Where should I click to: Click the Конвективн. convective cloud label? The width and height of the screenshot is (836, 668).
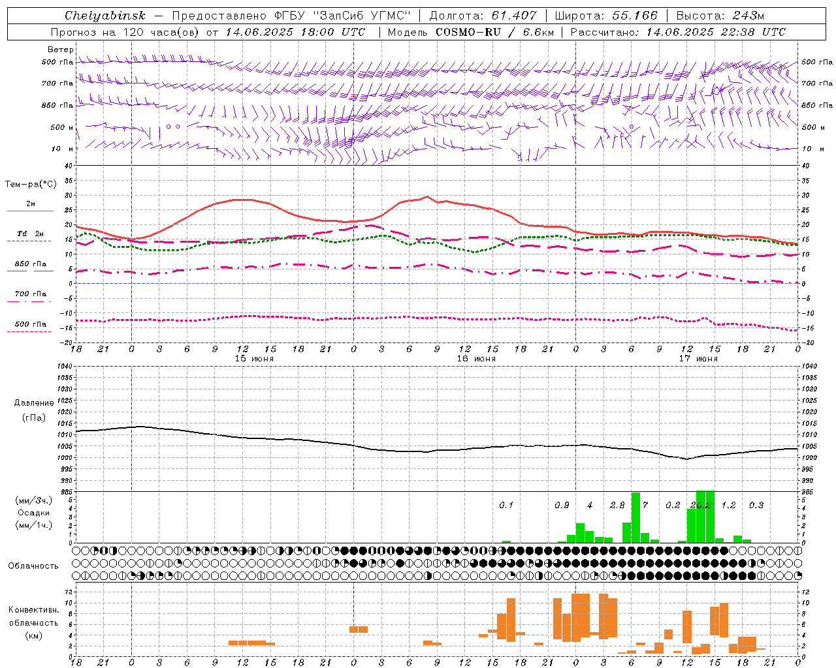point(34,610)
